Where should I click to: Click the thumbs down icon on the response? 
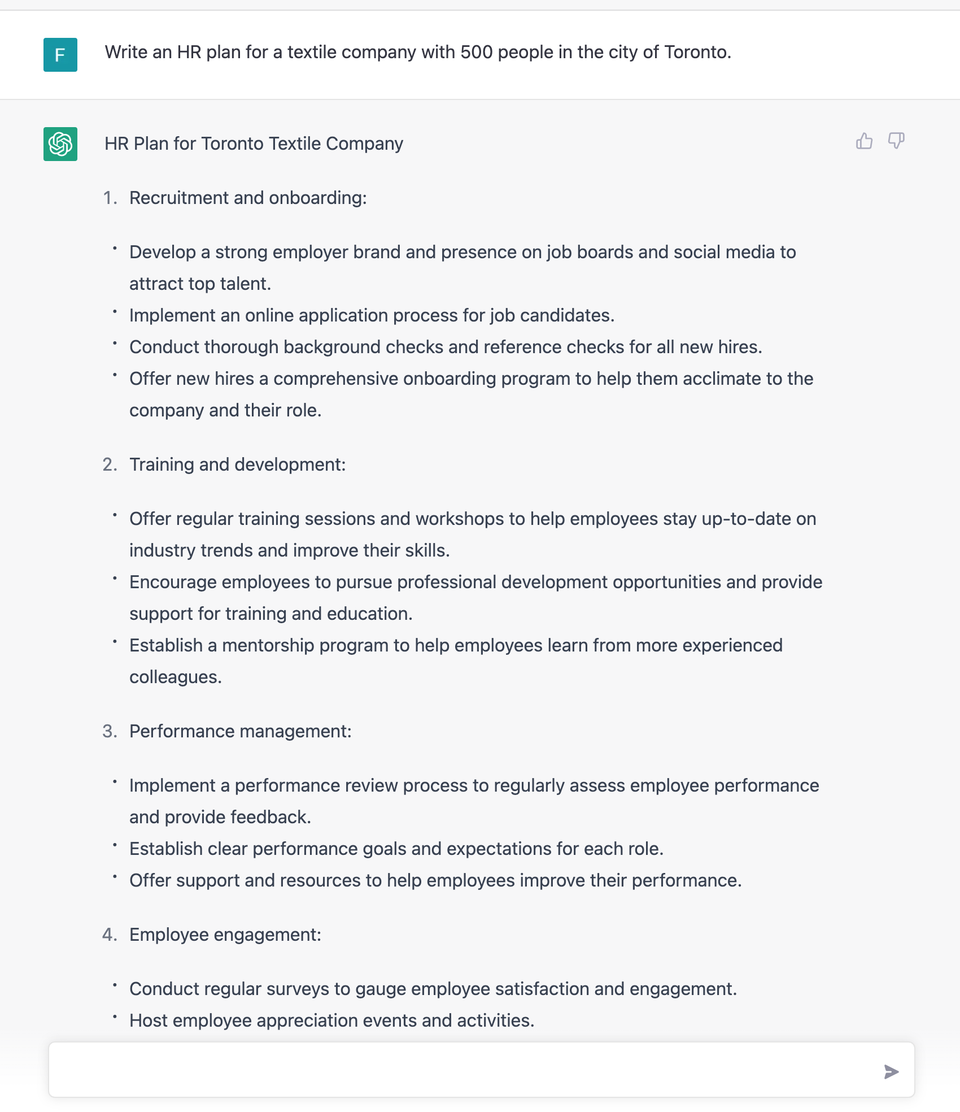point(896,141)
